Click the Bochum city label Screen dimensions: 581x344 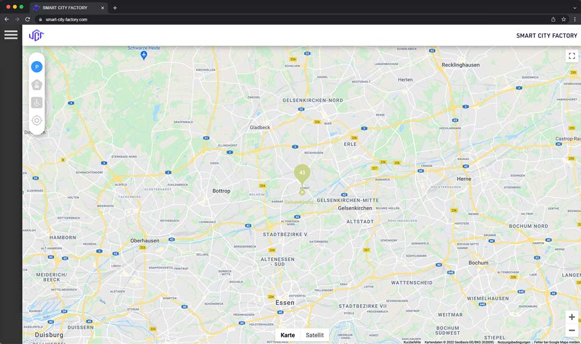[x=478, y=262]
